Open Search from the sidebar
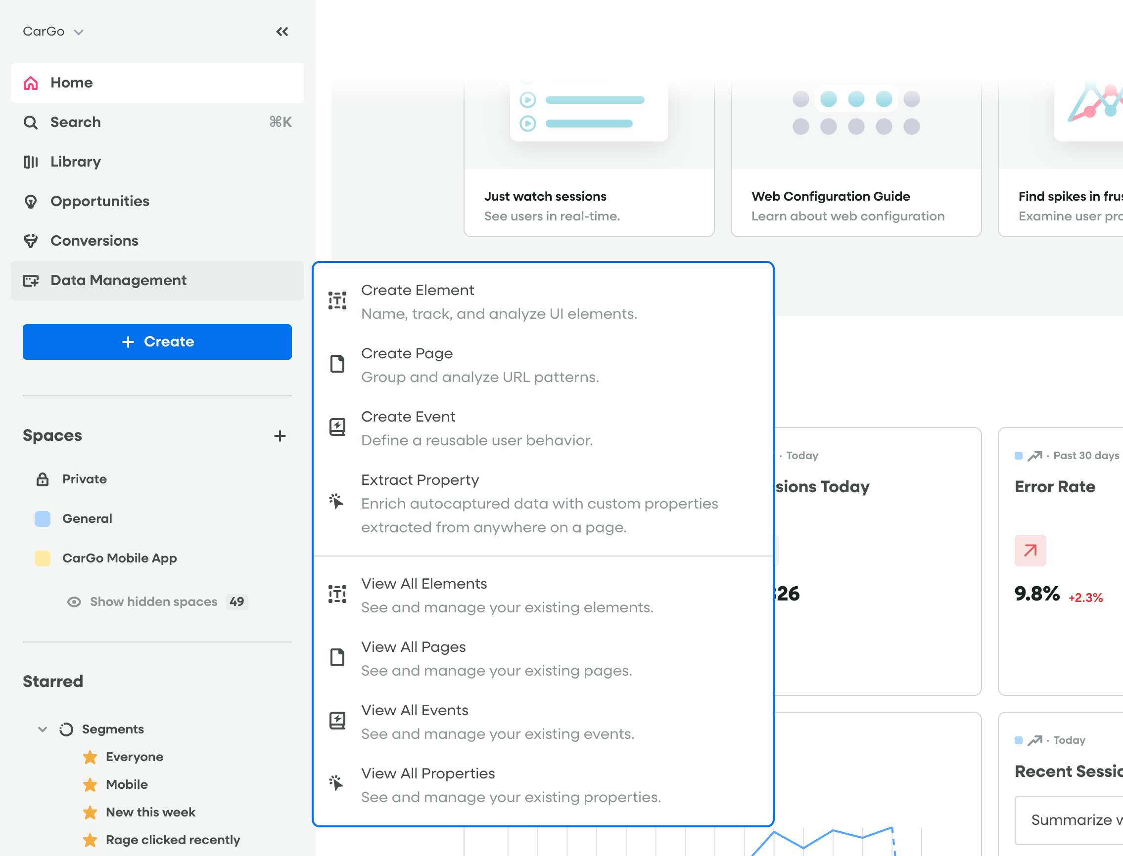Image resolution: width=1123 pixels, height=856 pixels. pyautogui.click(x=76, y=122)
